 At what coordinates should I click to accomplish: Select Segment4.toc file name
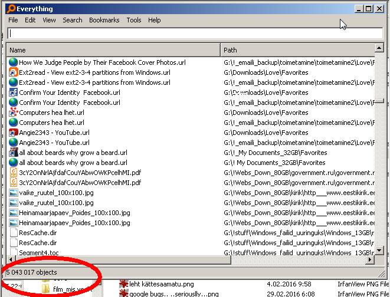click(x=38, y=253)
